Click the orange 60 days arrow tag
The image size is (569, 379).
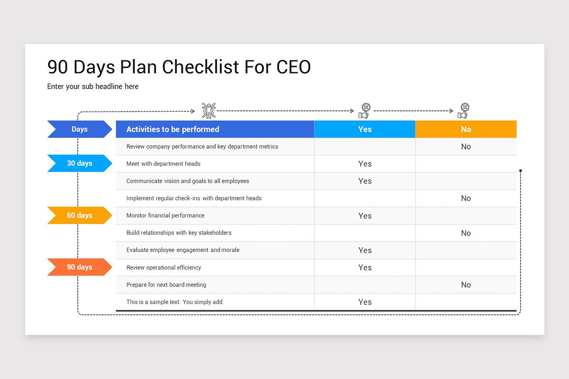80,216
